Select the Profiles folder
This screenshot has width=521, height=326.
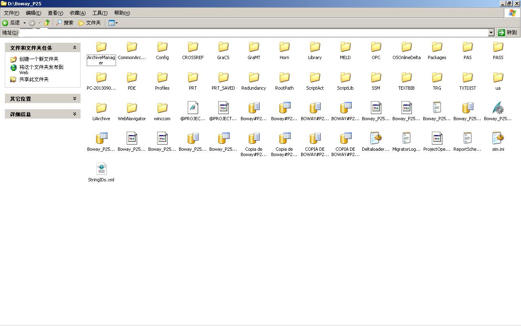[x=162, y=81]
